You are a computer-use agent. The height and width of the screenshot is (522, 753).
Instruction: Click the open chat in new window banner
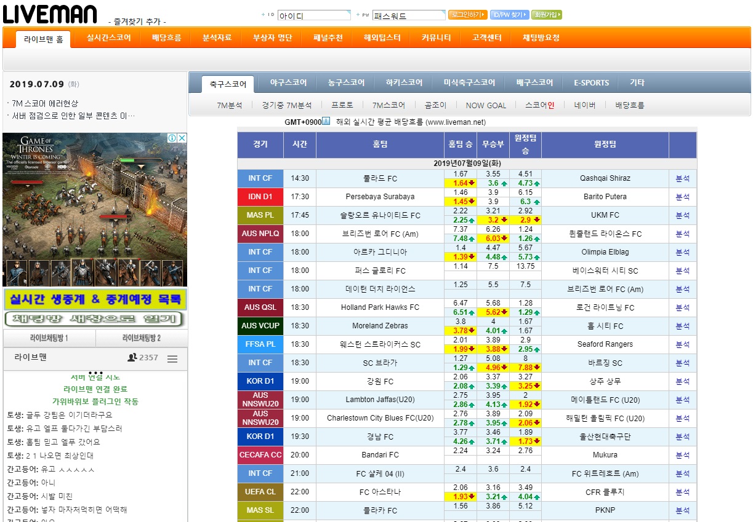click(x=95, y=319)
